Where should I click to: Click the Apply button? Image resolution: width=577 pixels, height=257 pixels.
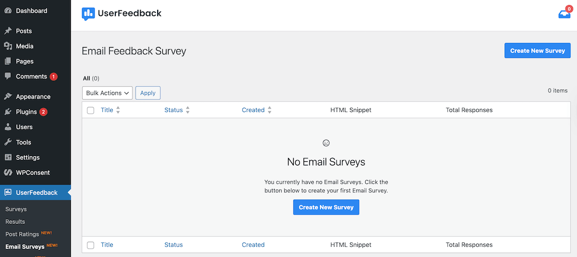point(148,93)
